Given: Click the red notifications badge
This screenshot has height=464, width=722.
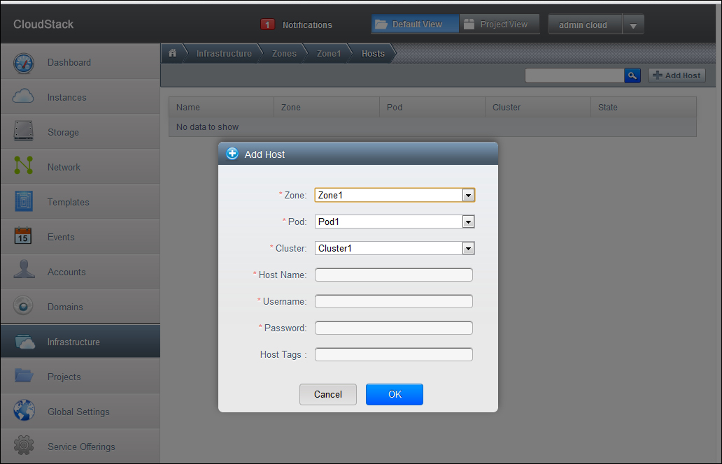Looking at the screenshot, I should (267, 24).
